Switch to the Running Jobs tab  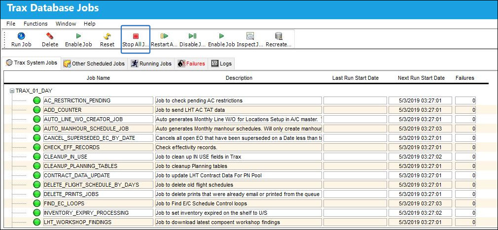pyautogui.click(x=151, y=64)
